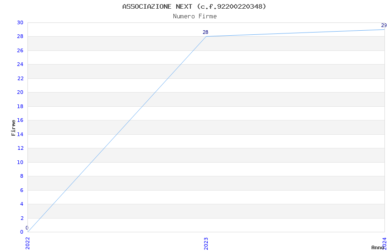Click y-axis tick value 2
The image size is (389, 252).
[x=22, y=218]
